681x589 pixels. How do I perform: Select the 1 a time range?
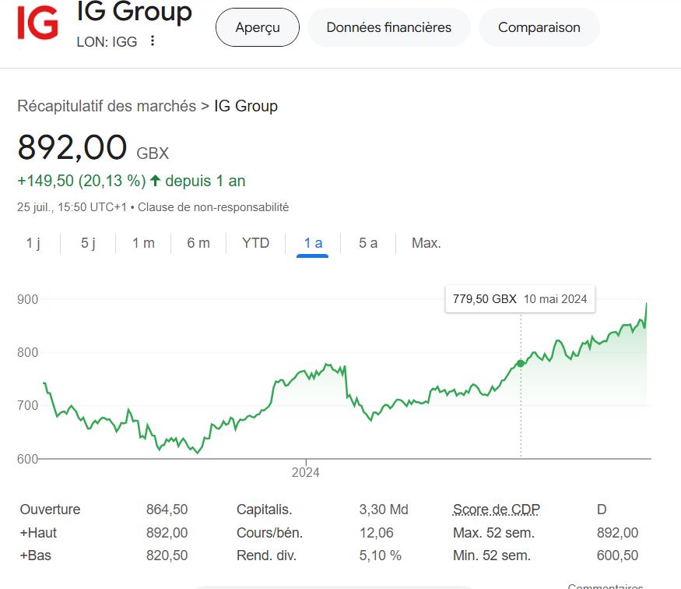click(313, 243)
